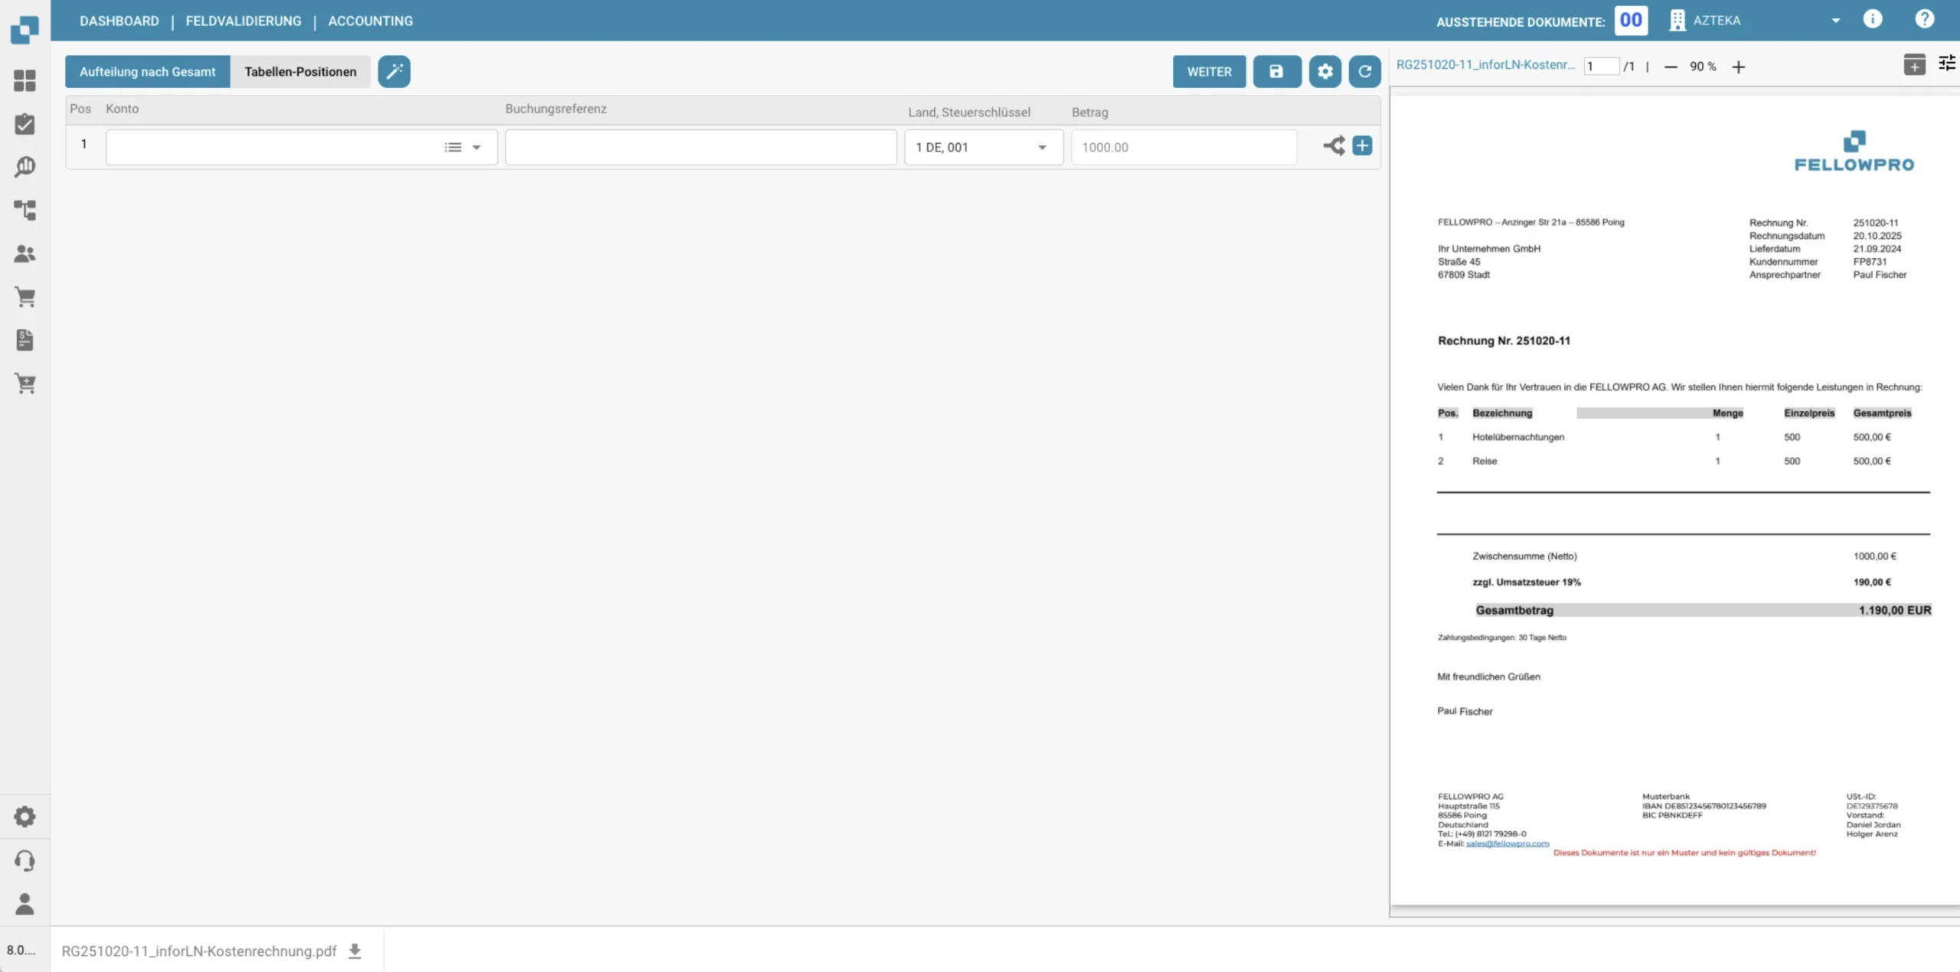1960x972 pixels.
Task: Zoom out PDF with minus icon
Action: tap(1670, 67)
